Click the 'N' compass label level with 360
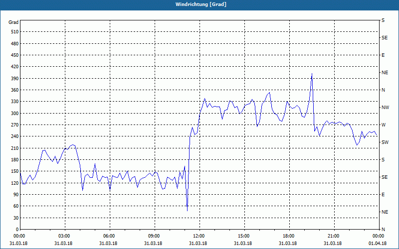399x249 pixels. pos(383,90)
